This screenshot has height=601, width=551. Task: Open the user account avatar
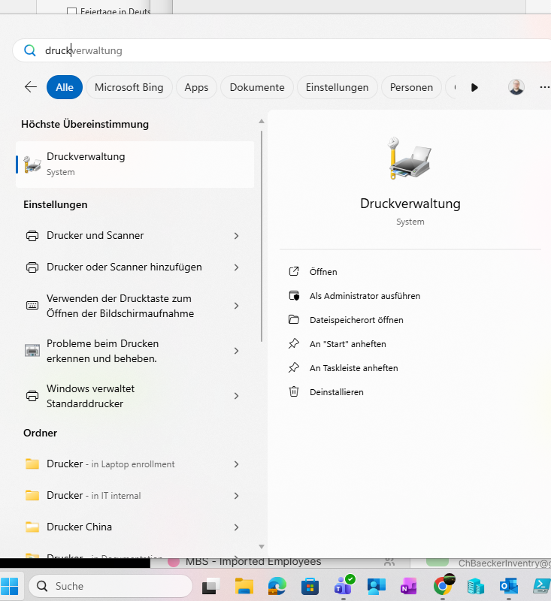(516, 87)
